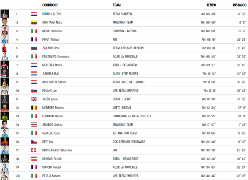248x180 pixels.
Task: Open Thibaut Pinot's rider photo
Action: 4,40
